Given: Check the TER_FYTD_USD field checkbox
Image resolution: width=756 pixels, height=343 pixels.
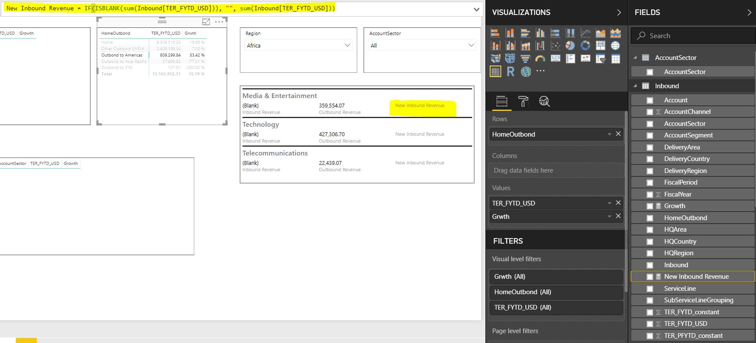Looking at the screenshot, I should pyautogui.click(x=650, y=324).
